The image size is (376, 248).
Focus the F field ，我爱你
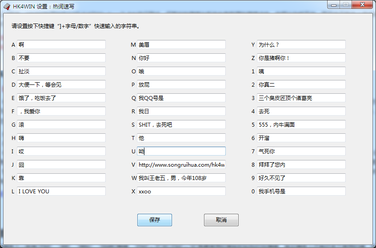(61, 111)
